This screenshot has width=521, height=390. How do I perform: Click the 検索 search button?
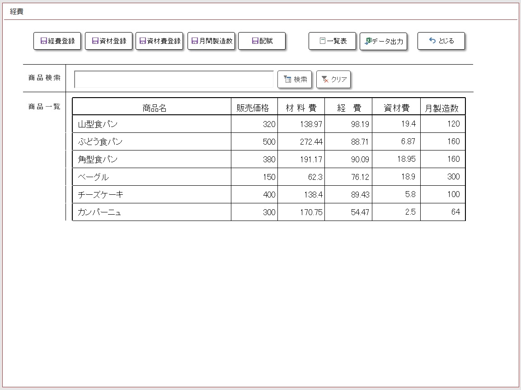(x=295, y=80)
